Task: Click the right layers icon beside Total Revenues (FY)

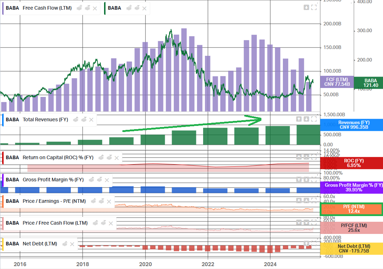Action: 84,119
